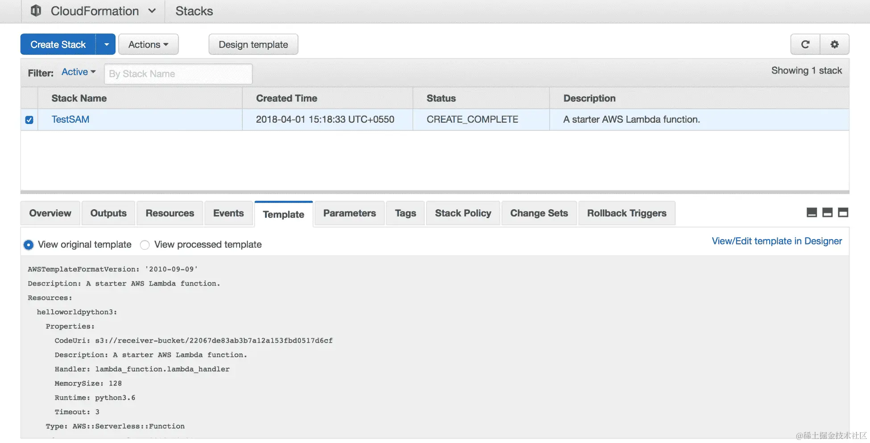Click the MemorySize: 128 line
Image resolution: width=870 pixels, height=443 pixels.
pyautogui.click(x=88, y=383)
